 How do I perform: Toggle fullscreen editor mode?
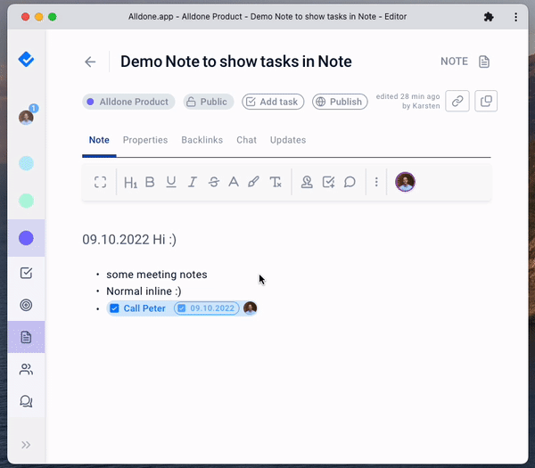(x=100, y=182)
